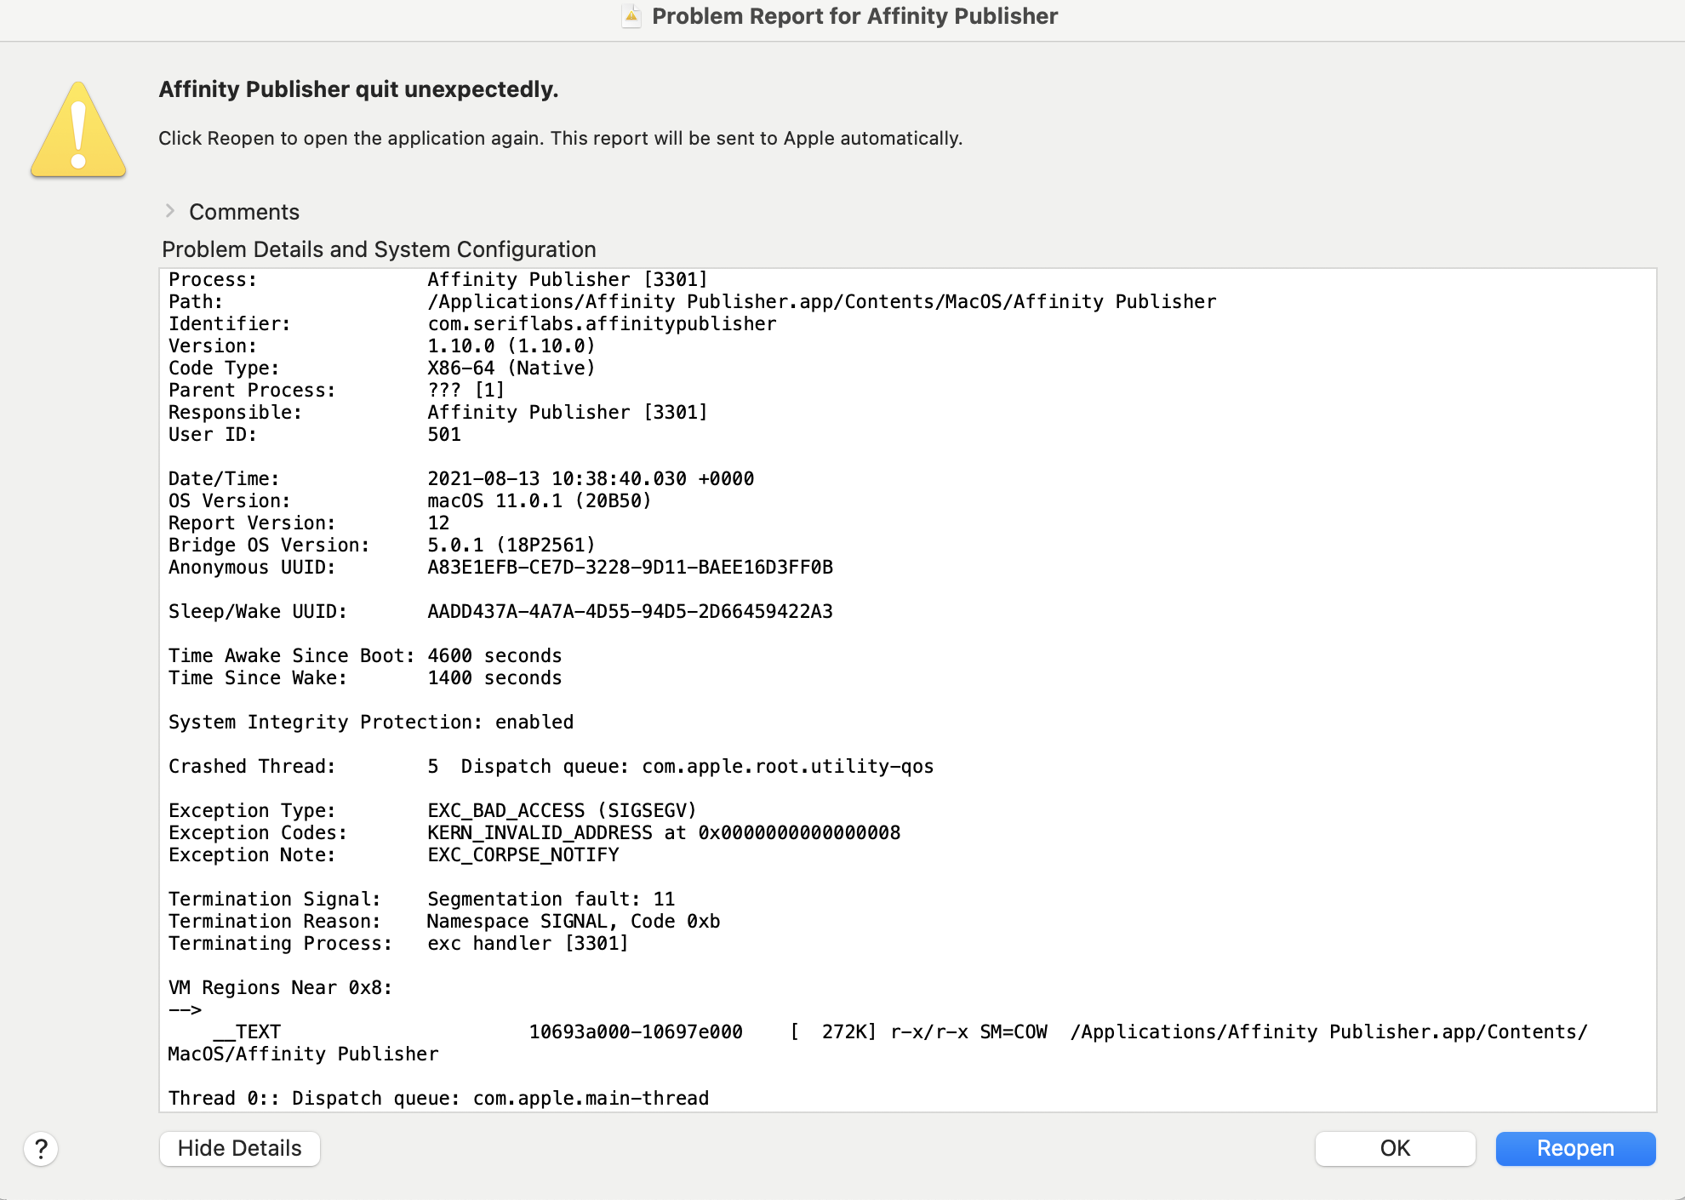The width and height of the screenshot is (1685, 1200).
Task: Click the date value '2021-08-13 10:38:40.030 +0000'
Action: click(591, 478)
